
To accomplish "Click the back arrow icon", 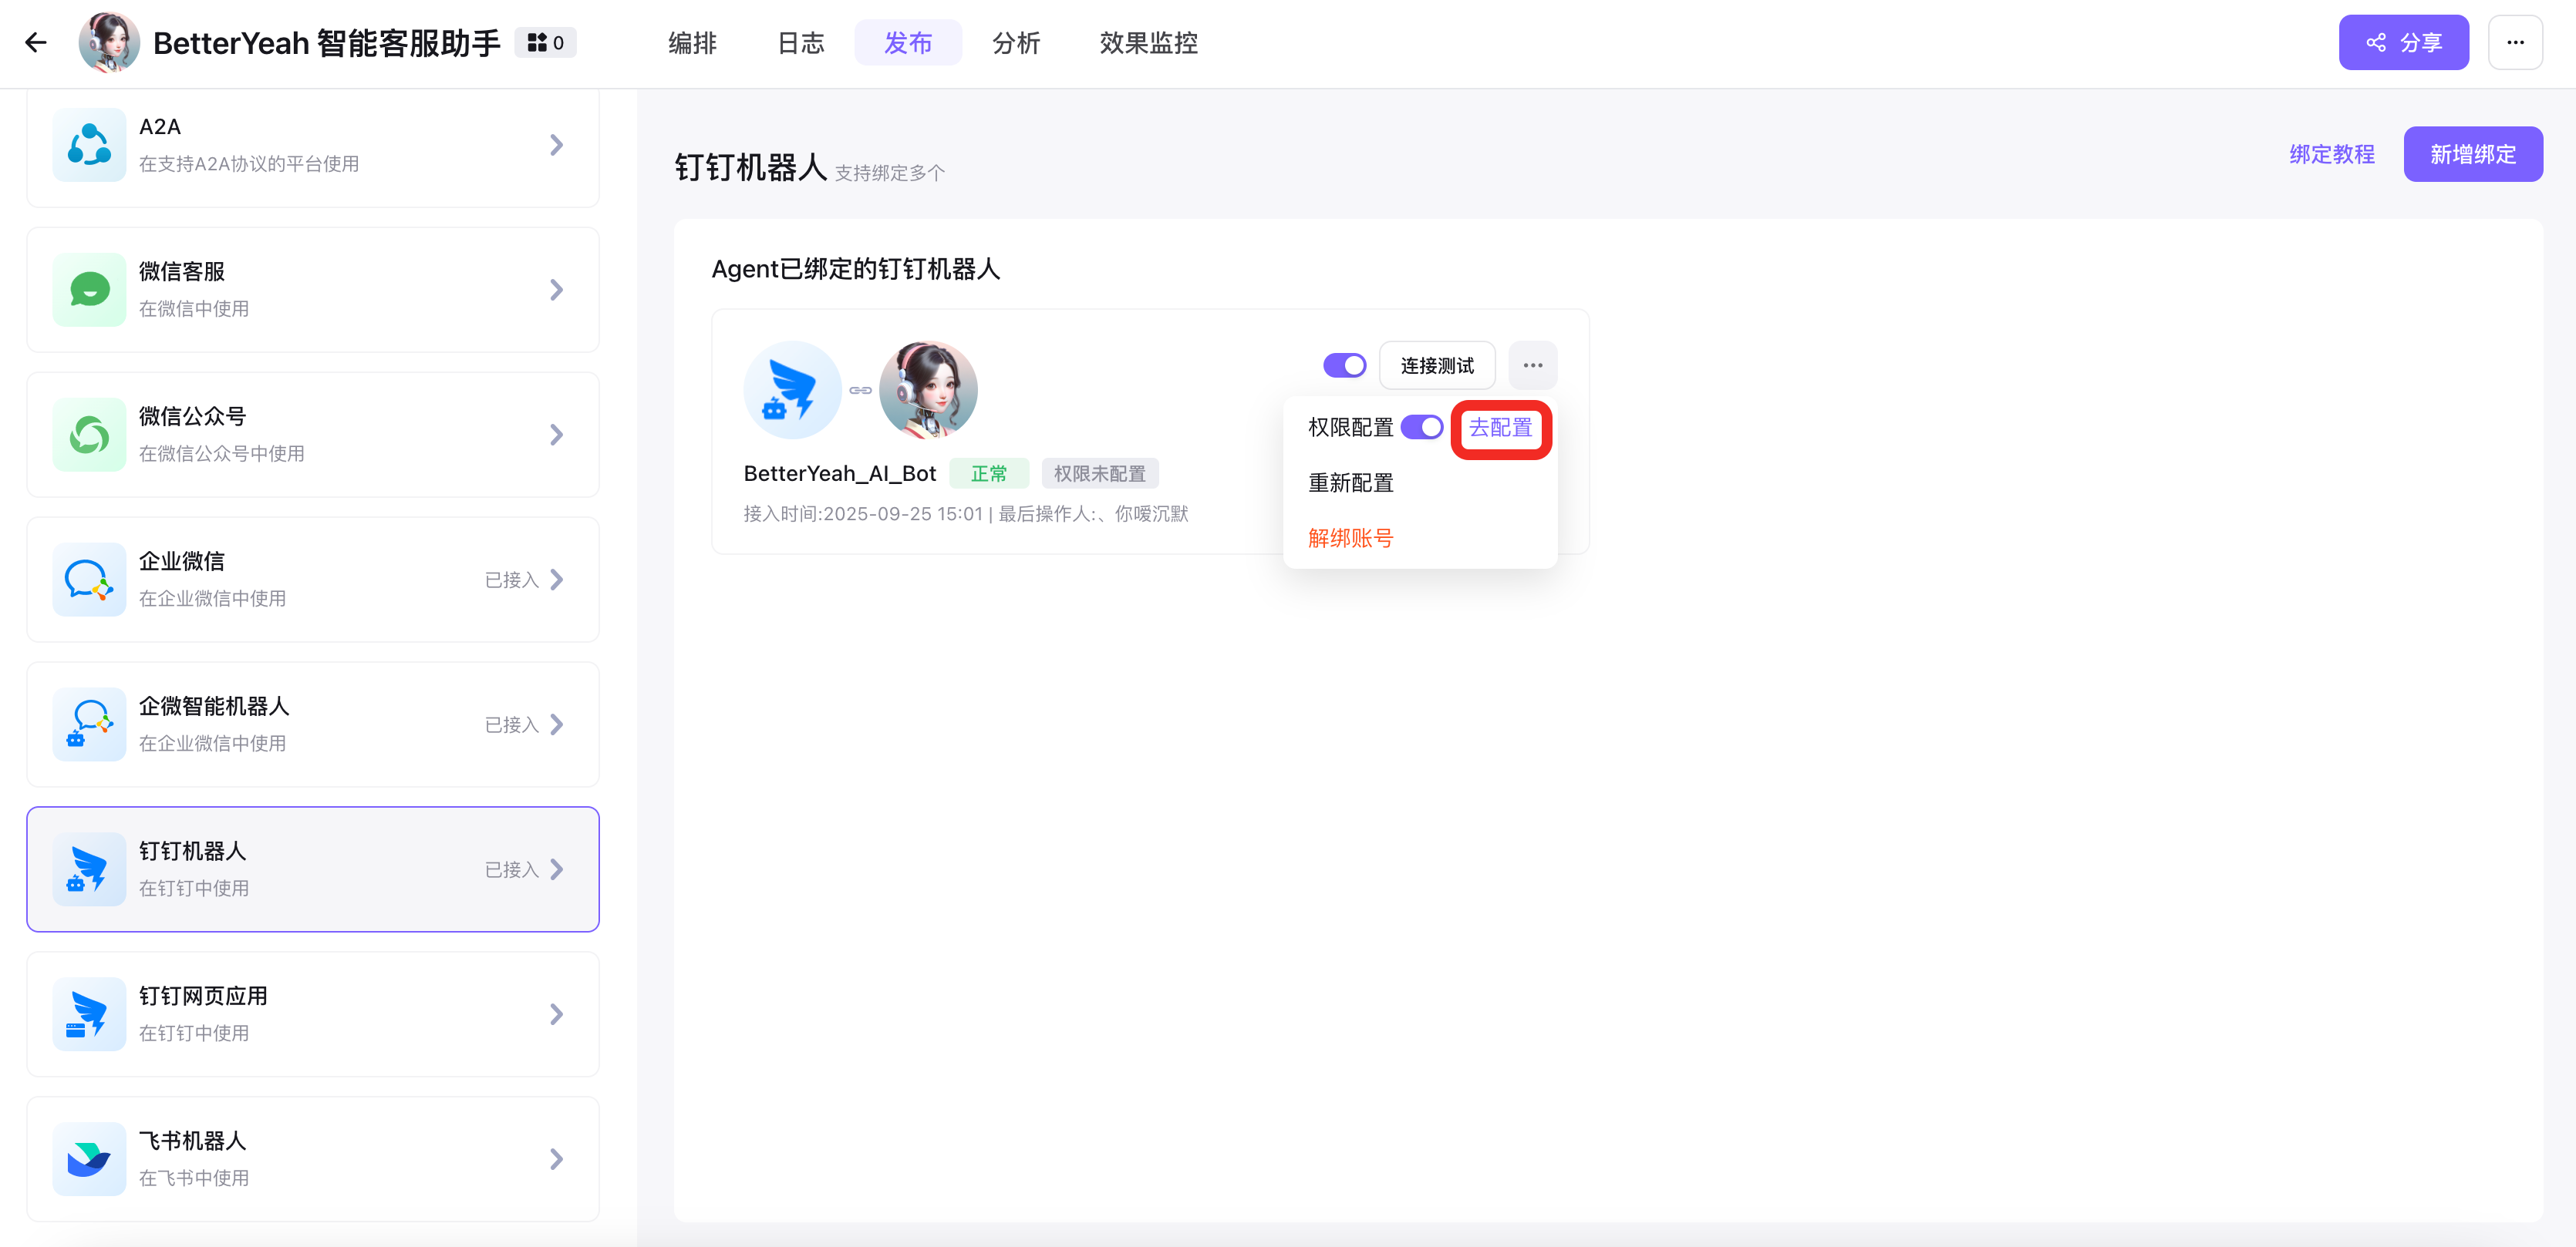I will [36, 43].
